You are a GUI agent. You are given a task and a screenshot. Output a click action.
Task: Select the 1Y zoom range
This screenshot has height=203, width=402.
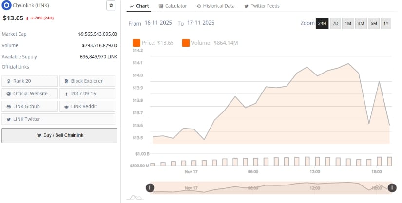(x=386, y=23)
